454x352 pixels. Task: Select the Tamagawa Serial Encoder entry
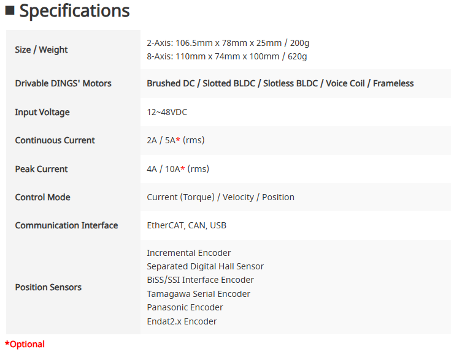point(198,294)
